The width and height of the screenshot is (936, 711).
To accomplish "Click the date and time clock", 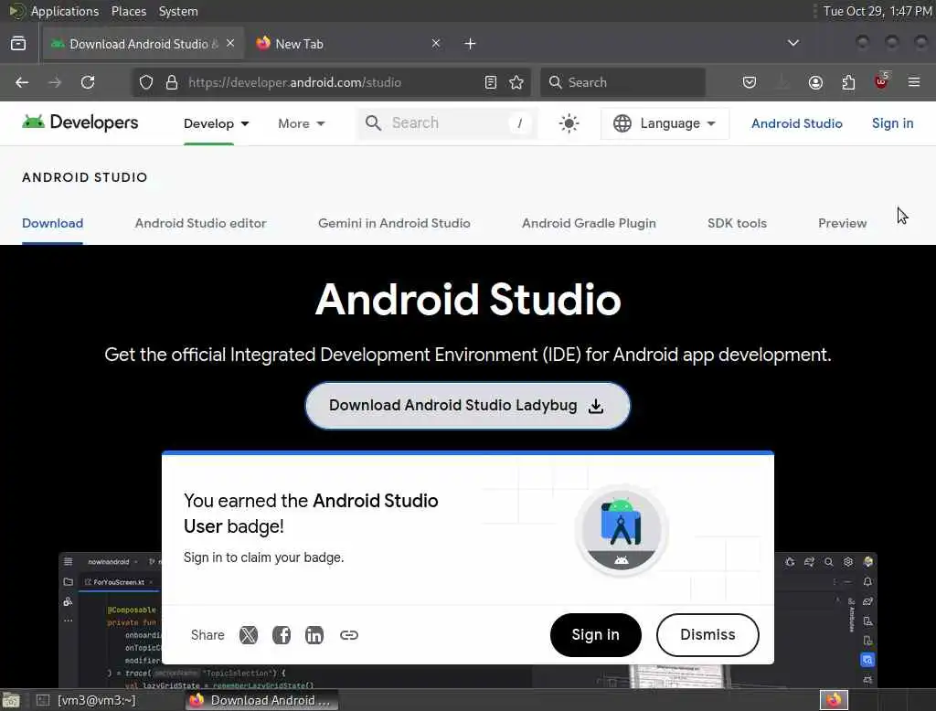I will [x=877, y=11].
